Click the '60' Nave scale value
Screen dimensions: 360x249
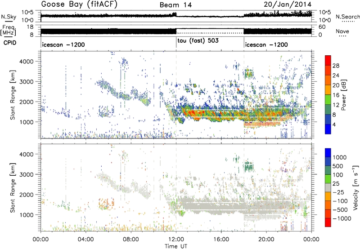tap(322, 27)
